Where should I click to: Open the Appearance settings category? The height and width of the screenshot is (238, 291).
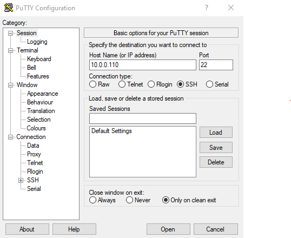[x=43, y=94]
